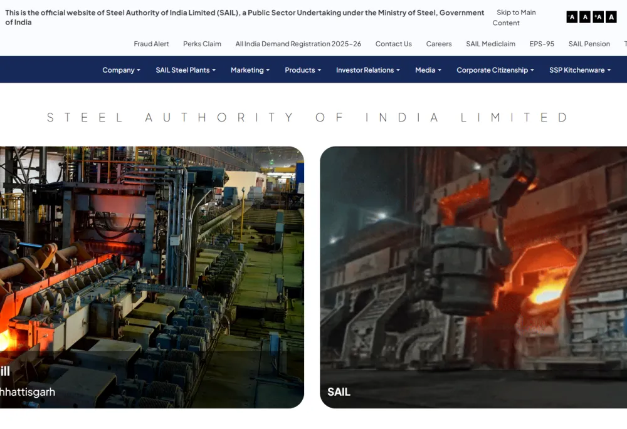Expand Investor Relations menu

click(368, 70)
